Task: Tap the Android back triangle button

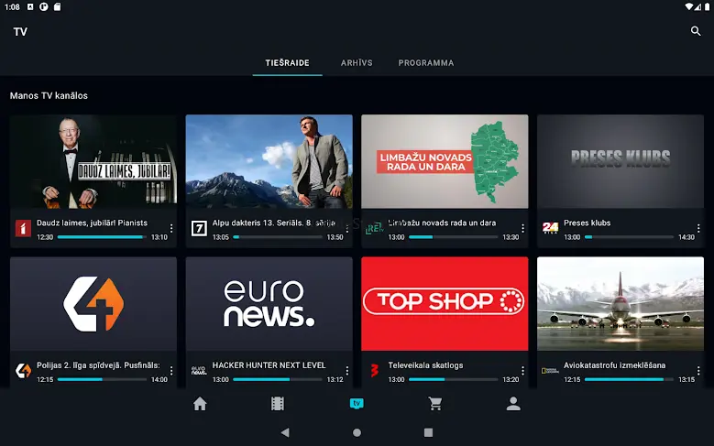Action: pyautogui.click(x=285, y=432)
